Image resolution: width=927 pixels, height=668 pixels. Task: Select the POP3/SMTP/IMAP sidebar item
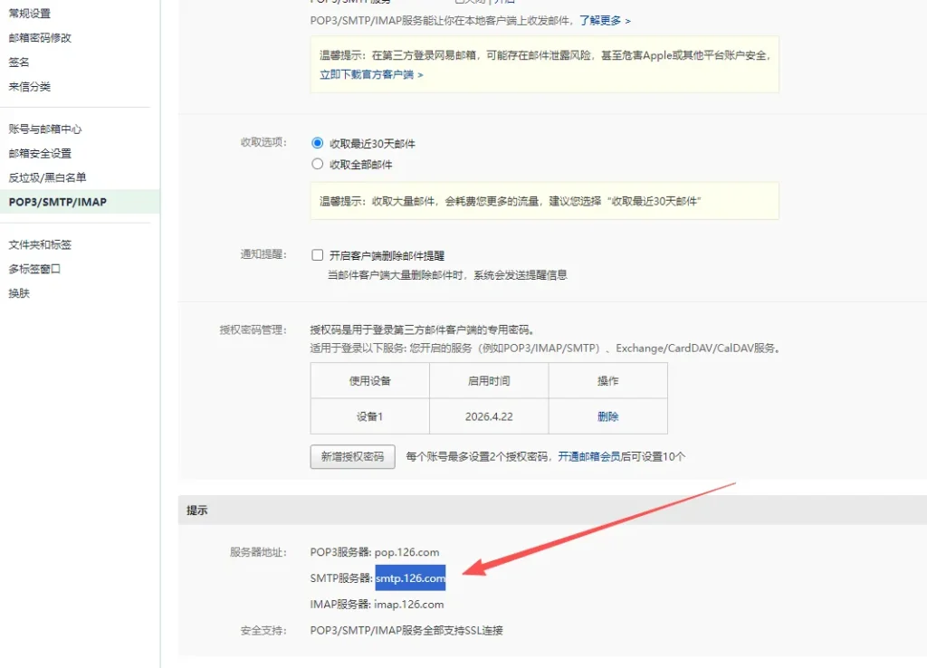click(x=58, y=202)
